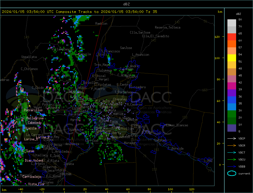Click the 'Lomas_Blancas' map label
Image resolution: width=253 pixels, height=193 pixels.
click(177, 125)
